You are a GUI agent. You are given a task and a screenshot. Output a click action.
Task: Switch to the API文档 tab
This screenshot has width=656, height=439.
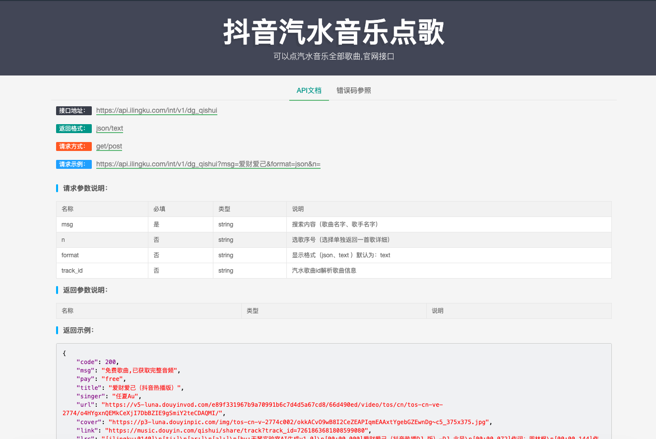tap(309, 90)
